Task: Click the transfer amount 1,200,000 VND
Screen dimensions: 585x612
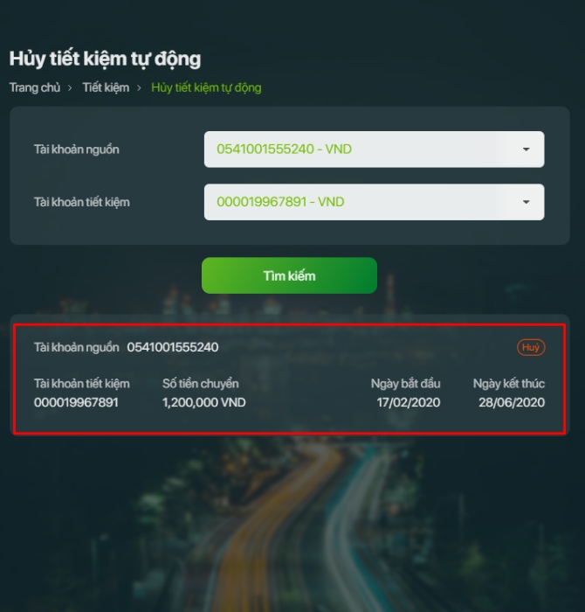Action: tap(203, 402)
